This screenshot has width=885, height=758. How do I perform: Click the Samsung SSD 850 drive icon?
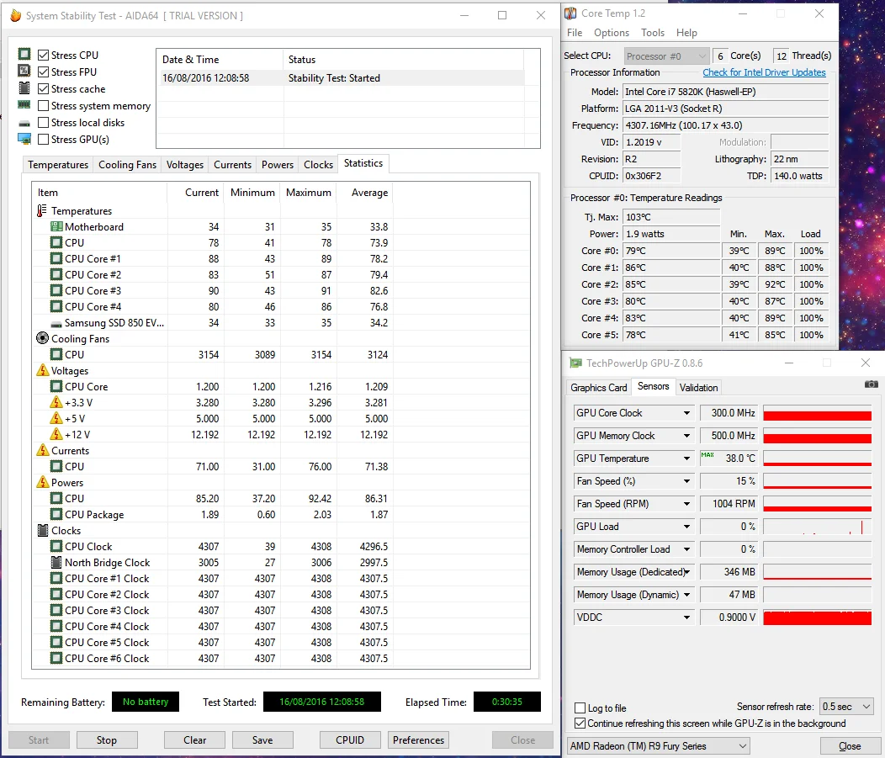(x=56, y=324)
